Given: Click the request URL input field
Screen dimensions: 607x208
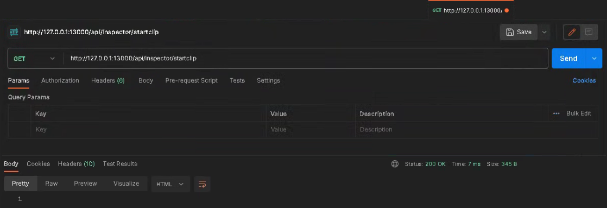Looking at the screenshot, I should pyautogui.click(x=306, y=59).
